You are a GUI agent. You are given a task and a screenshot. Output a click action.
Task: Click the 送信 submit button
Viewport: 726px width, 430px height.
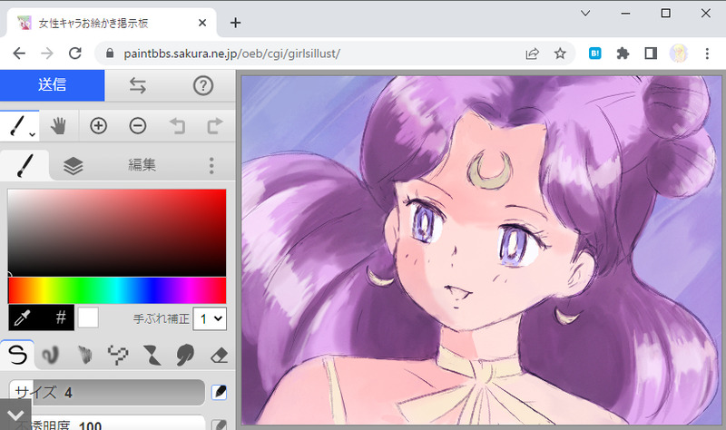pyautogui.click(x=52, y=85)
